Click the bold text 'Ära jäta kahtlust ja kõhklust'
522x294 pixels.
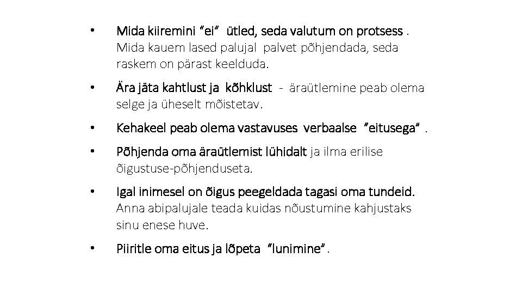(x=194, y=88)
